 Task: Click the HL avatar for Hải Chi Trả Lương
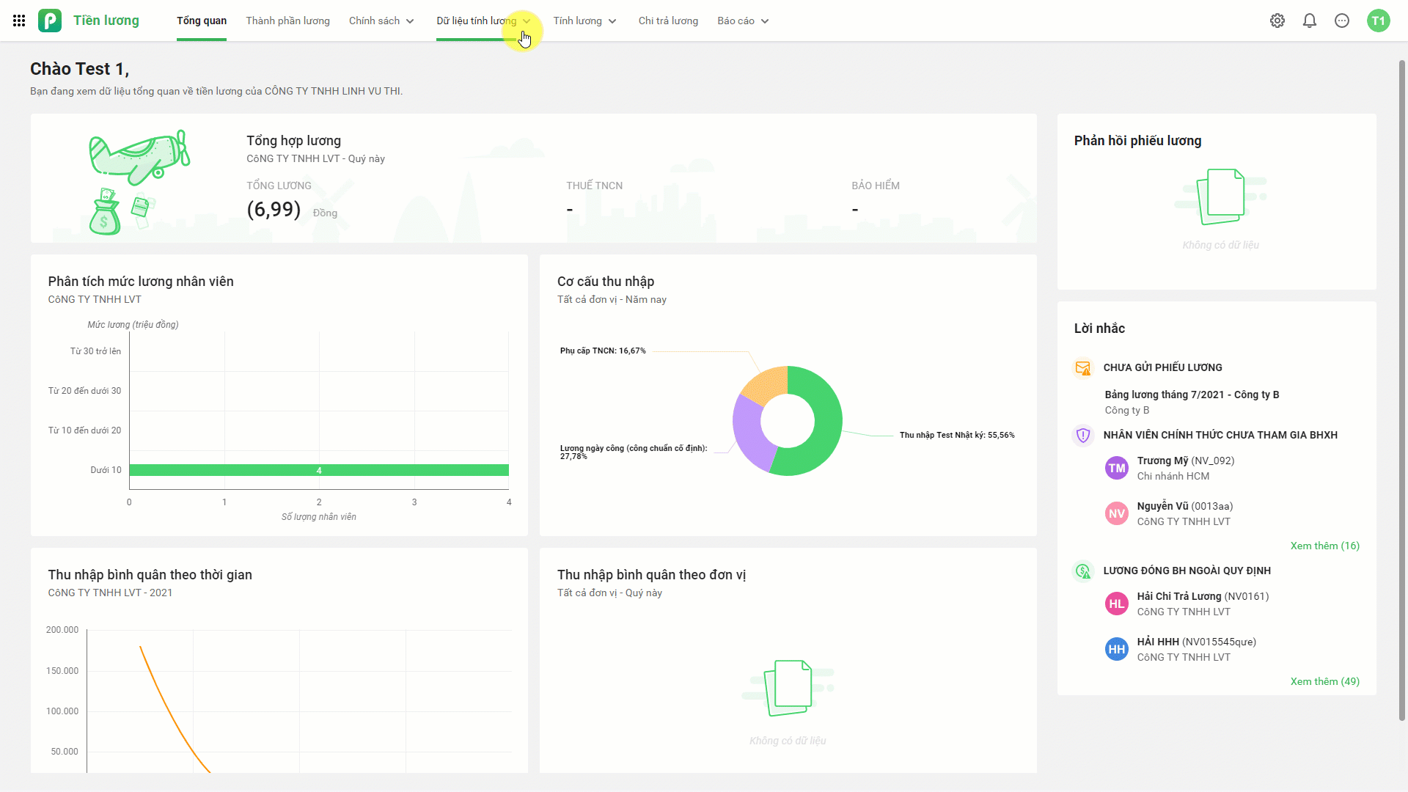[x=1117, y=604]
